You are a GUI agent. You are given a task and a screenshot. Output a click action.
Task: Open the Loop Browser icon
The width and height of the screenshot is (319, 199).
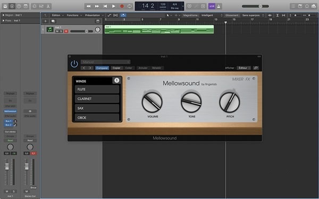pos(307,6)
